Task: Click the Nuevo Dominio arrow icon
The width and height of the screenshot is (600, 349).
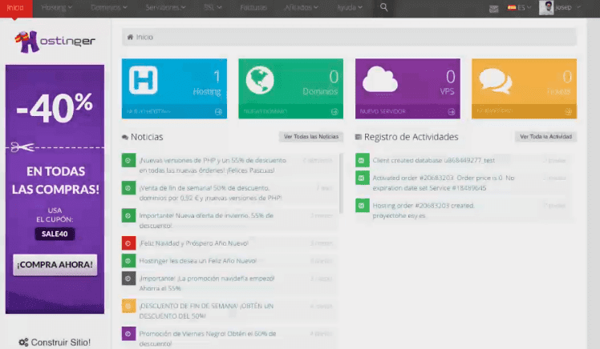Action: coord(334,112)
